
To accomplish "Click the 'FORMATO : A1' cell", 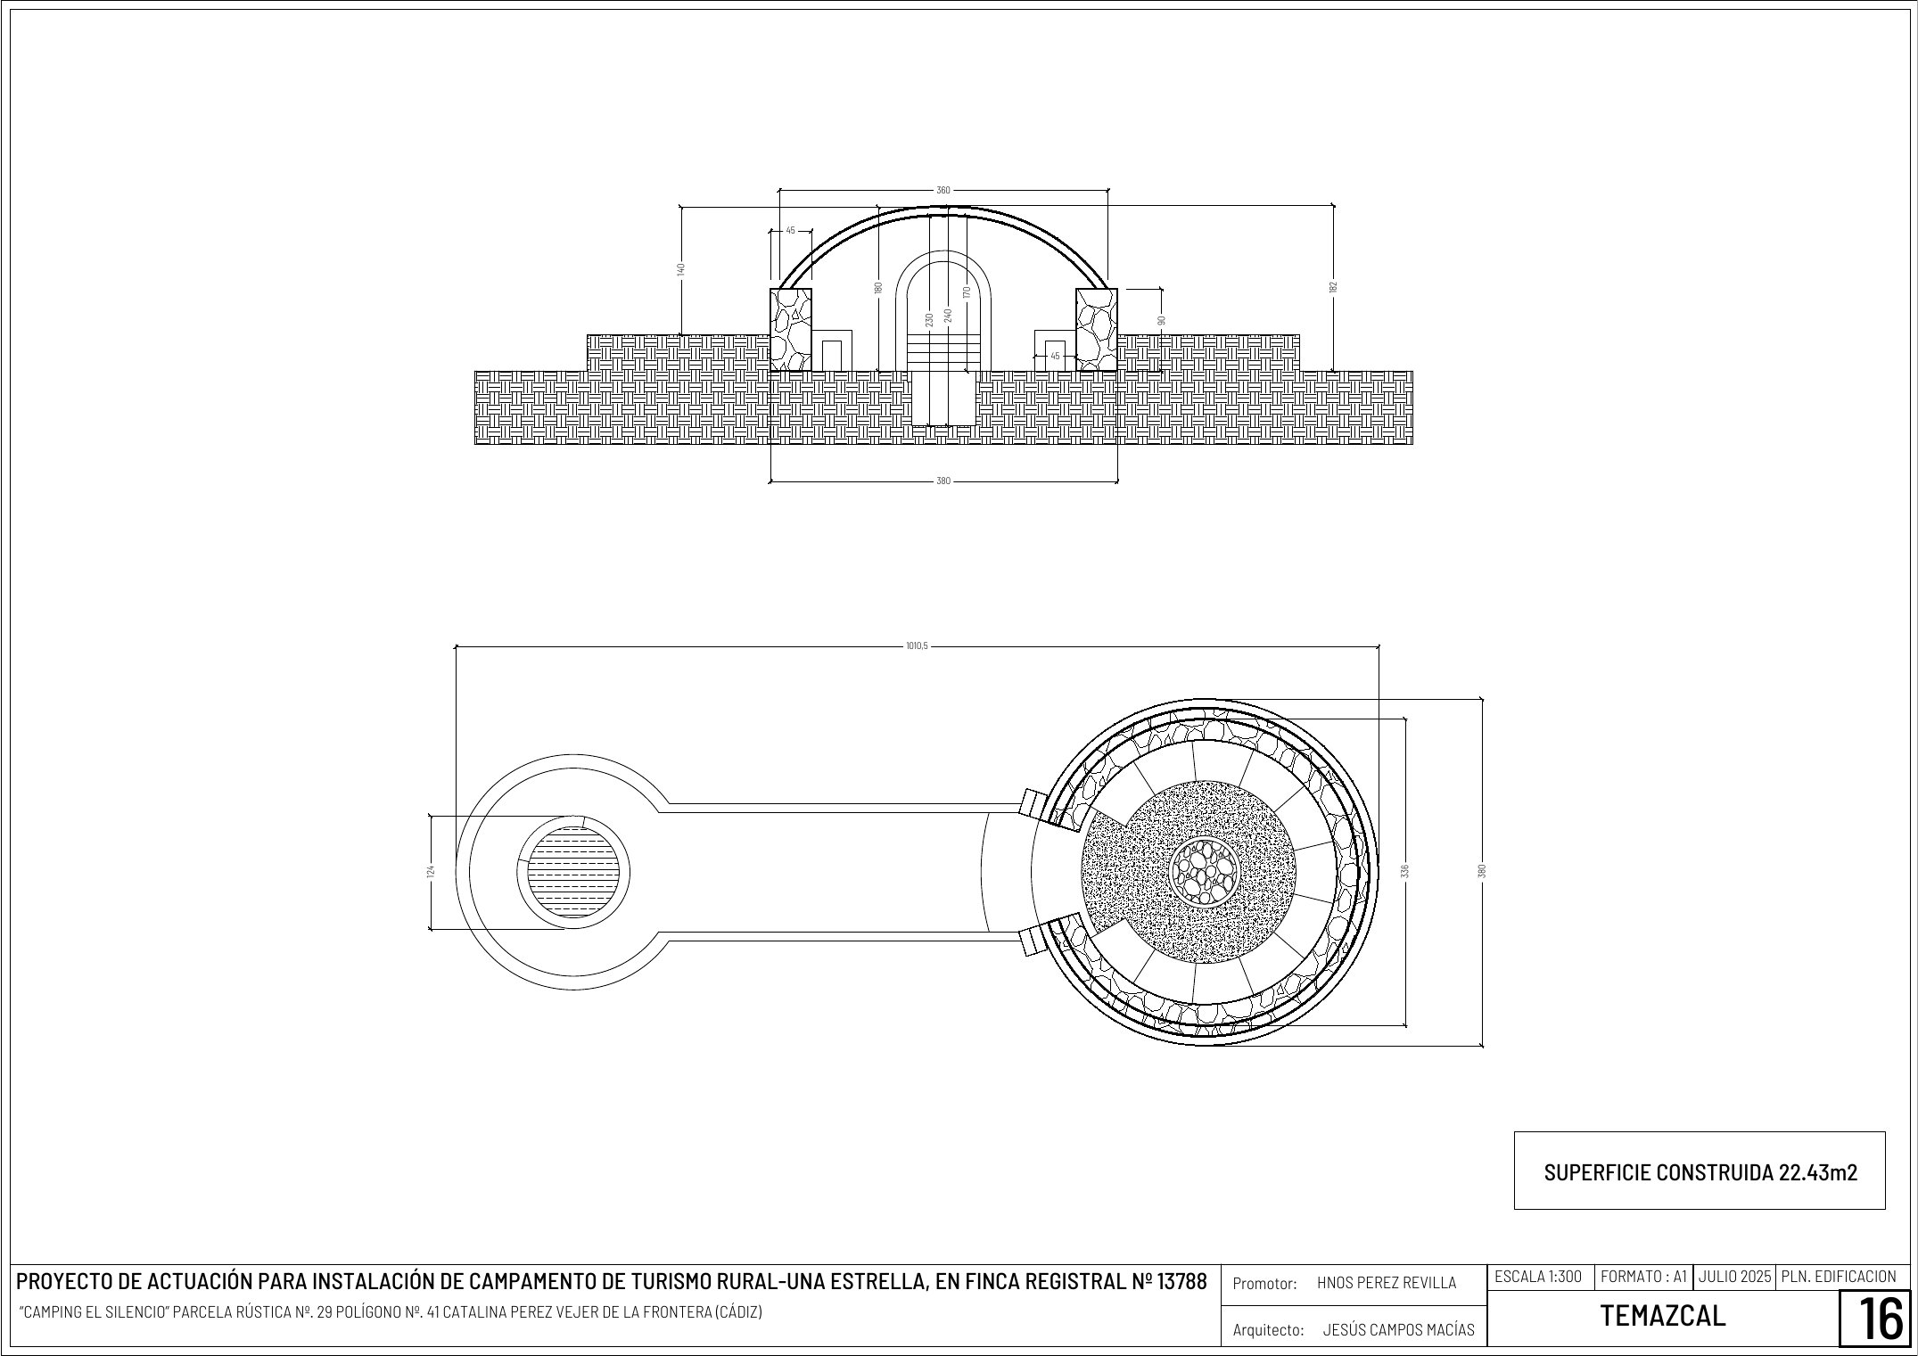I will click(x=1643, y=1277).
